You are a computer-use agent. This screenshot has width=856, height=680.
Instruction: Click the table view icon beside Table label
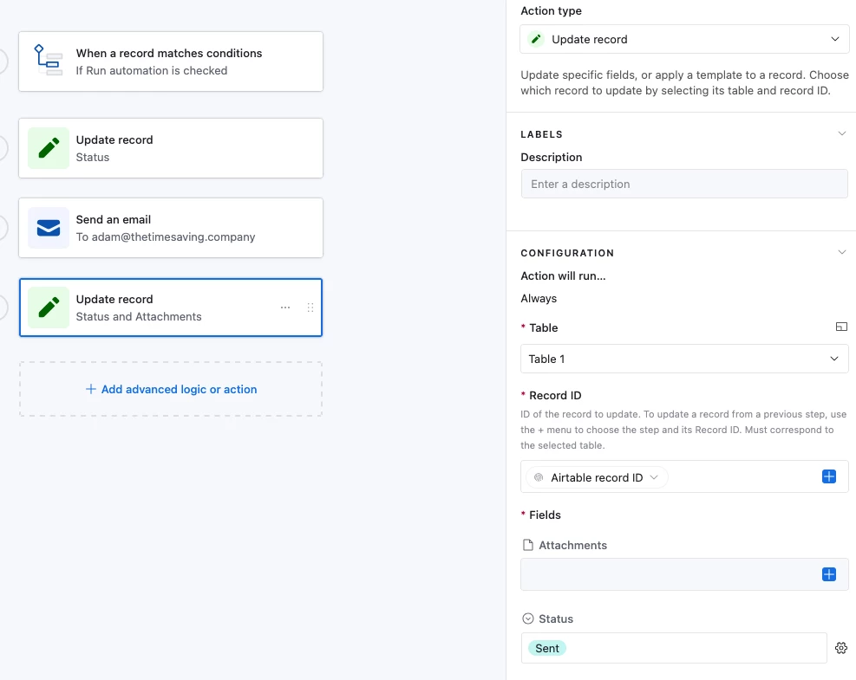tap(841, 327)
